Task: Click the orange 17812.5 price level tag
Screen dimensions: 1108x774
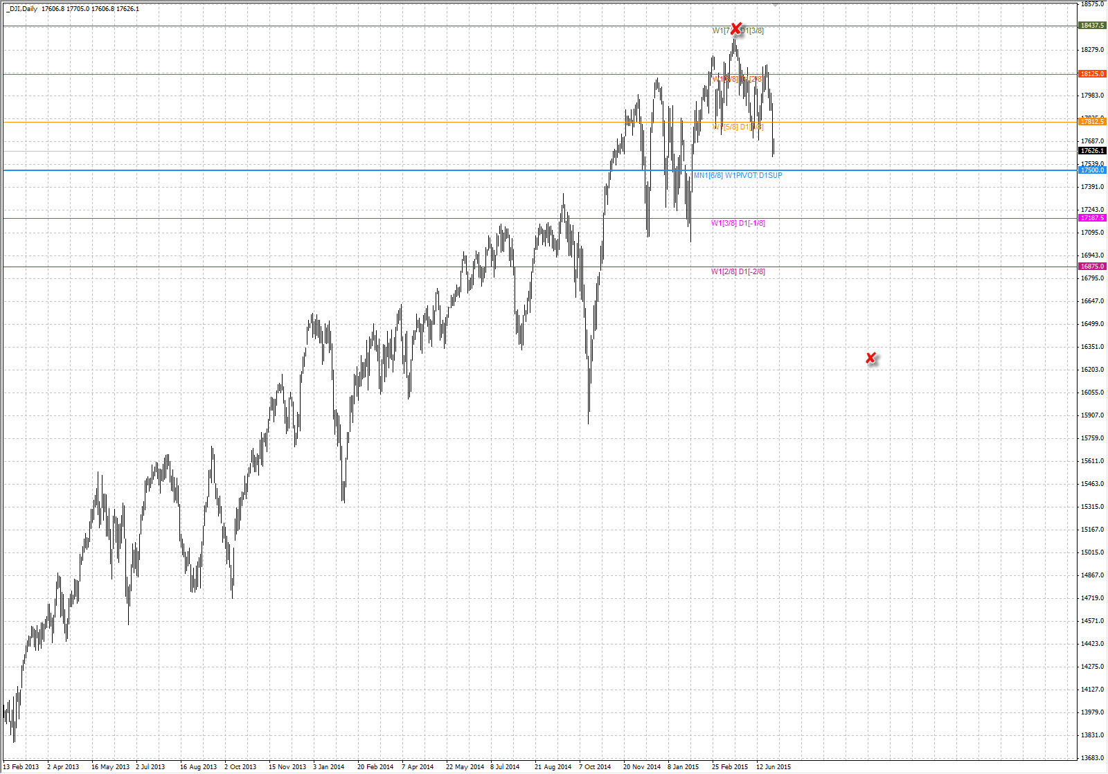Action: pyautogui.click(x=1092, y=122)
